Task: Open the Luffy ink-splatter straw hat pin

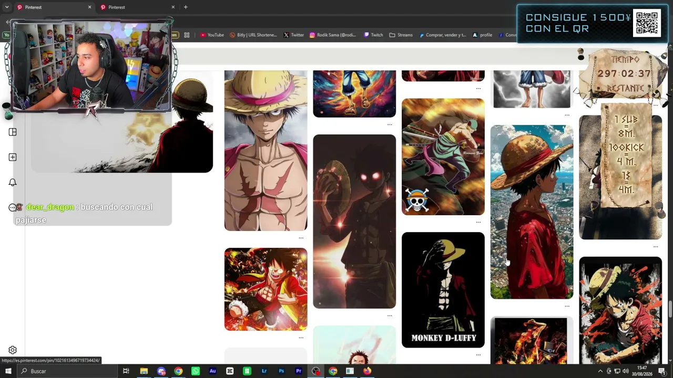Action: point(620,310)
